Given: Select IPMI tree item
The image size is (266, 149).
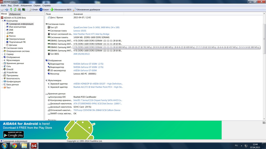Looking at the screenshot, I should pyautogui.click(x=11, y=33).
